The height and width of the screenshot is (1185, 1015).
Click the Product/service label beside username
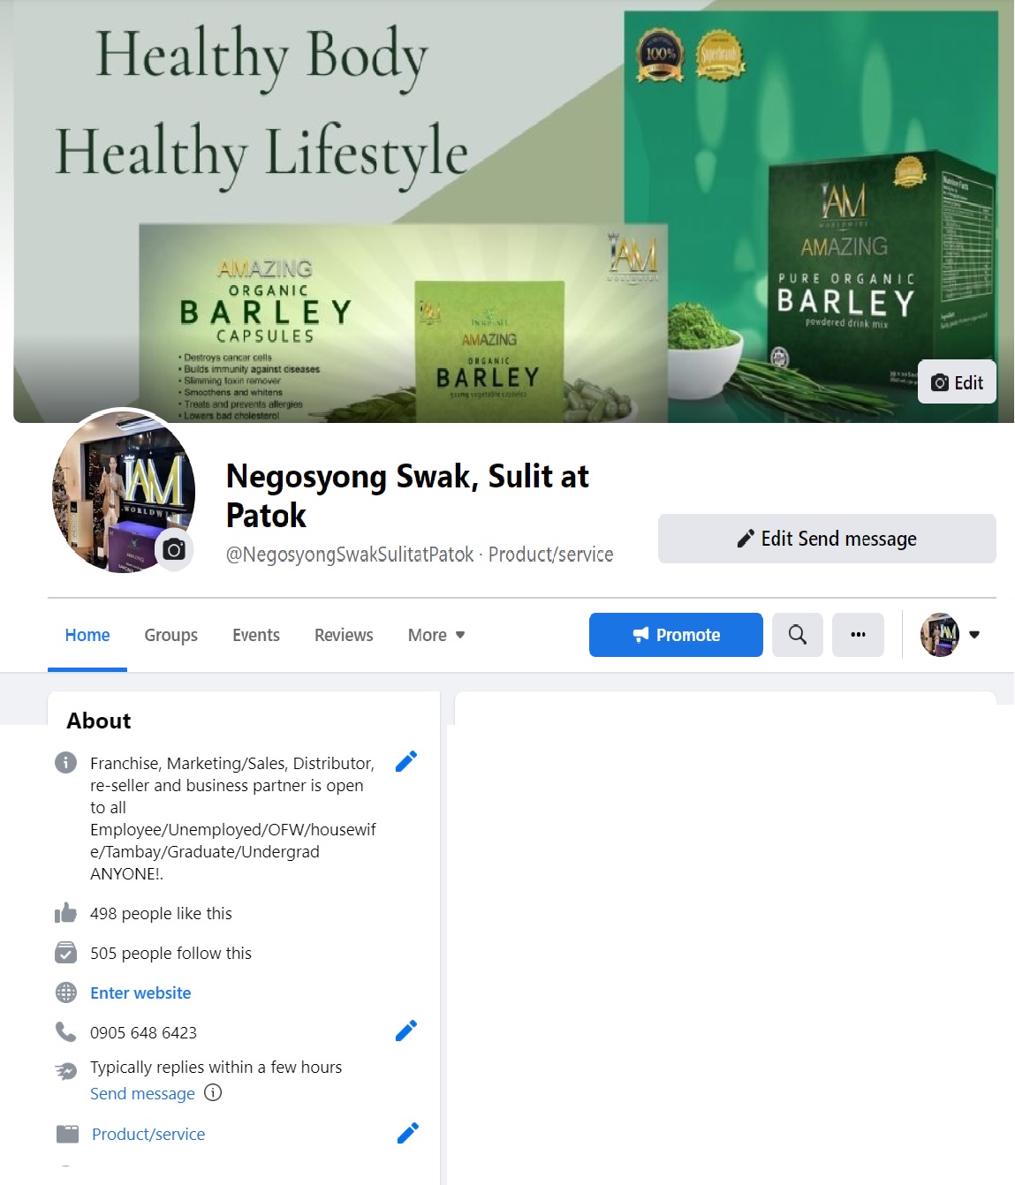click(550, 555)
